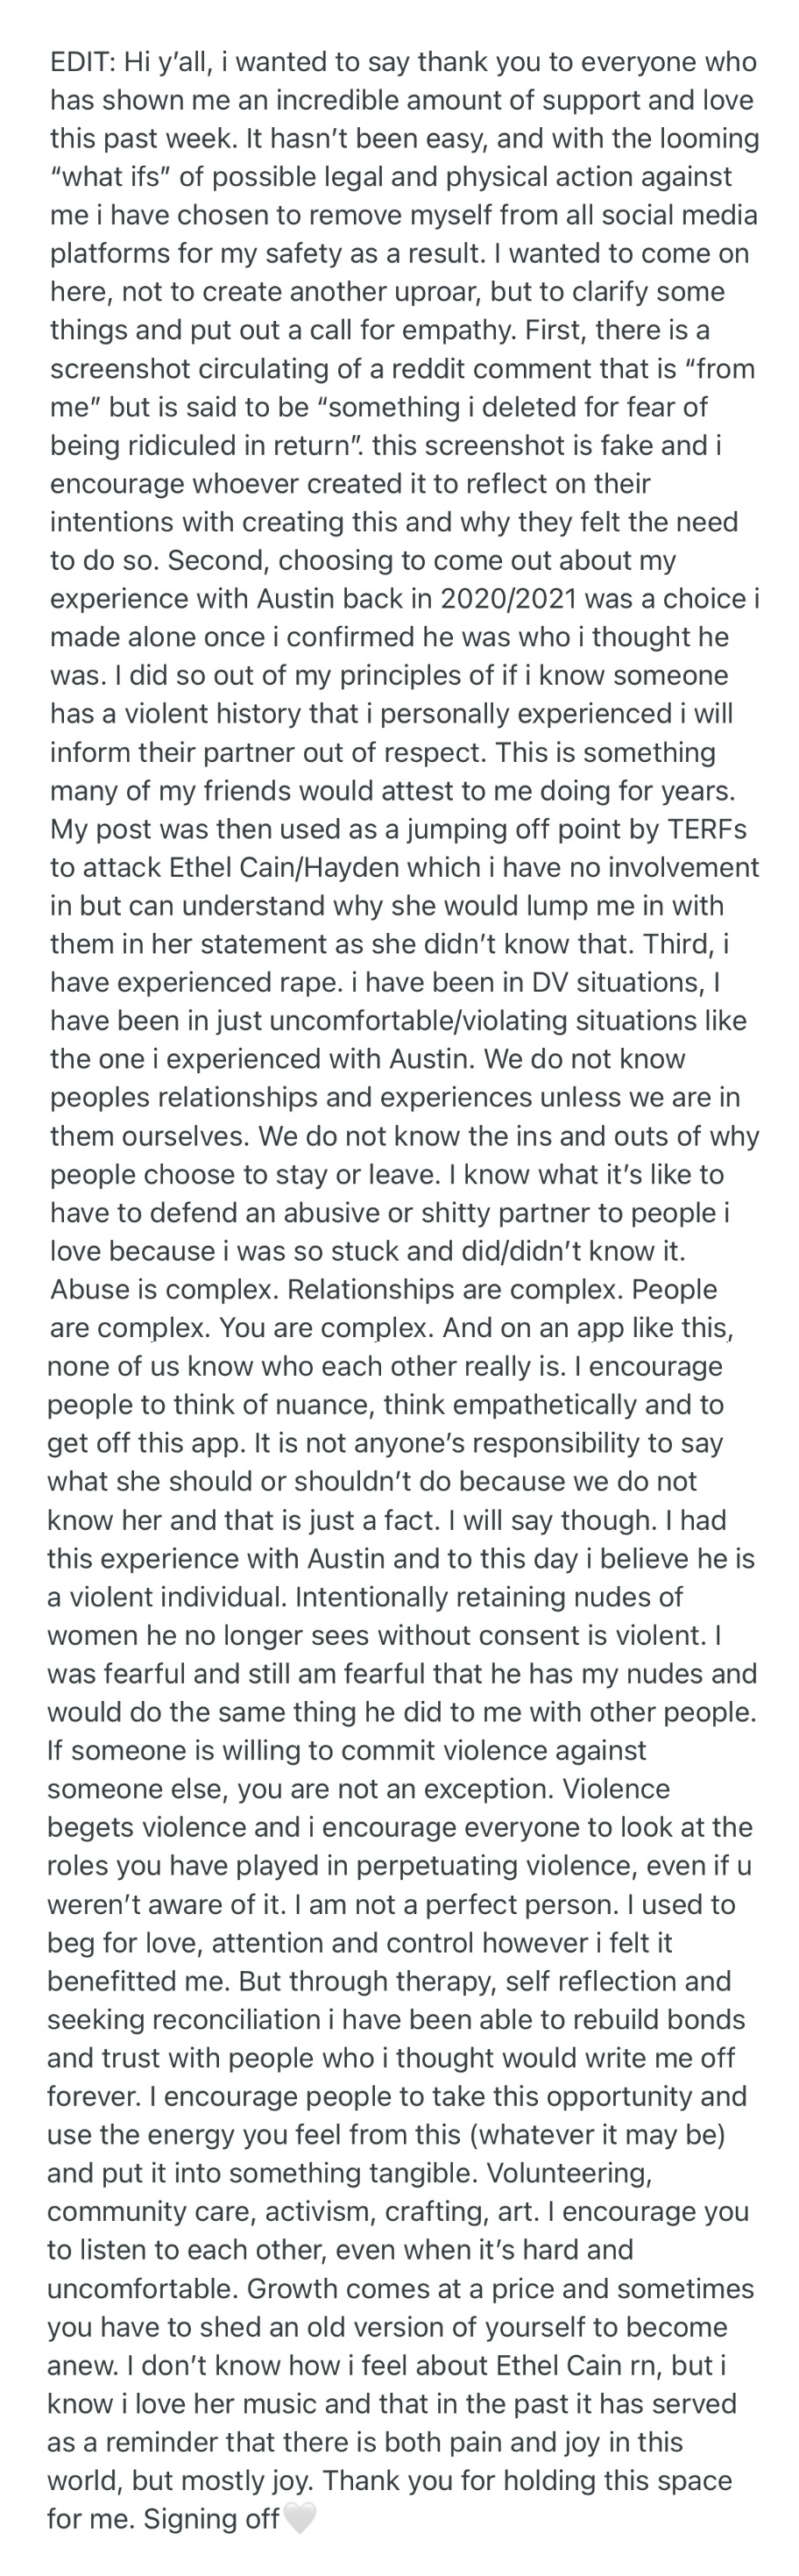Click the sentence Abuse is complex.
Viewport: 799px width, 2576px height.
click(164, 1289)
